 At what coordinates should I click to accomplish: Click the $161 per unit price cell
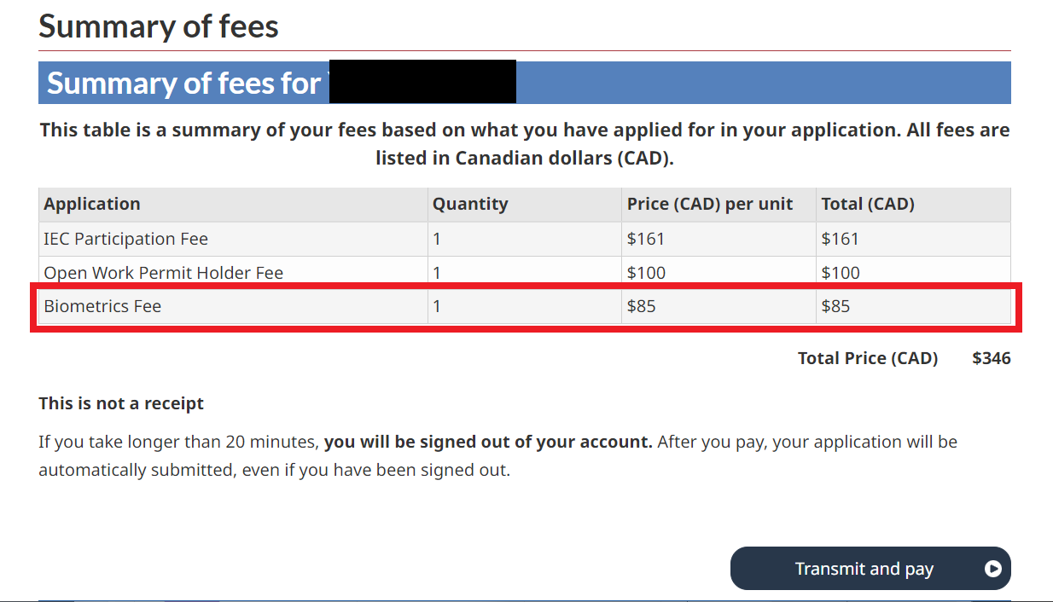[719, 239]
